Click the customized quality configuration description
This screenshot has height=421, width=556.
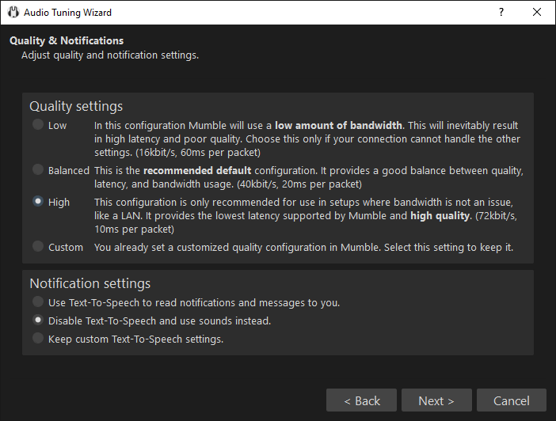tap(303, 247)
